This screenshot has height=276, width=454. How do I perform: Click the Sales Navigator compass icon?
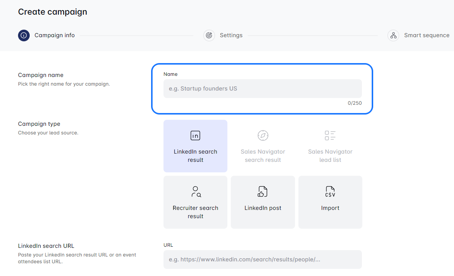coord(263,136)
